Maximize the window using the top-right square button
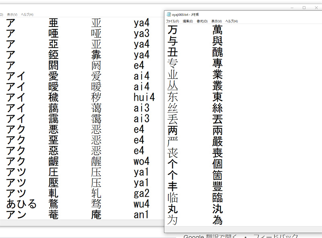Image resolution: width=322 pixels, height=238 pixels. (x=304, y=8)
